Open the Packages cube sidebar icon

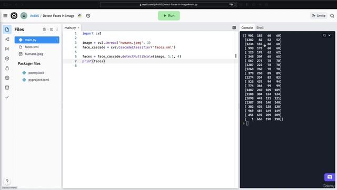click(7, 59)
